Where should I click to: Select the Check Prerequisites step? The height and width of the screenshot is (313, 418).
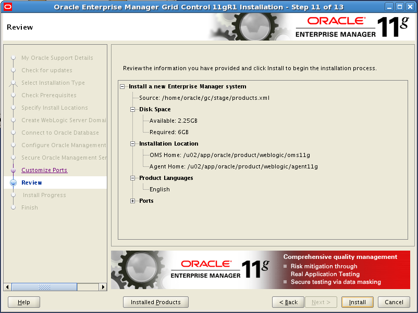tap(49, 95)
